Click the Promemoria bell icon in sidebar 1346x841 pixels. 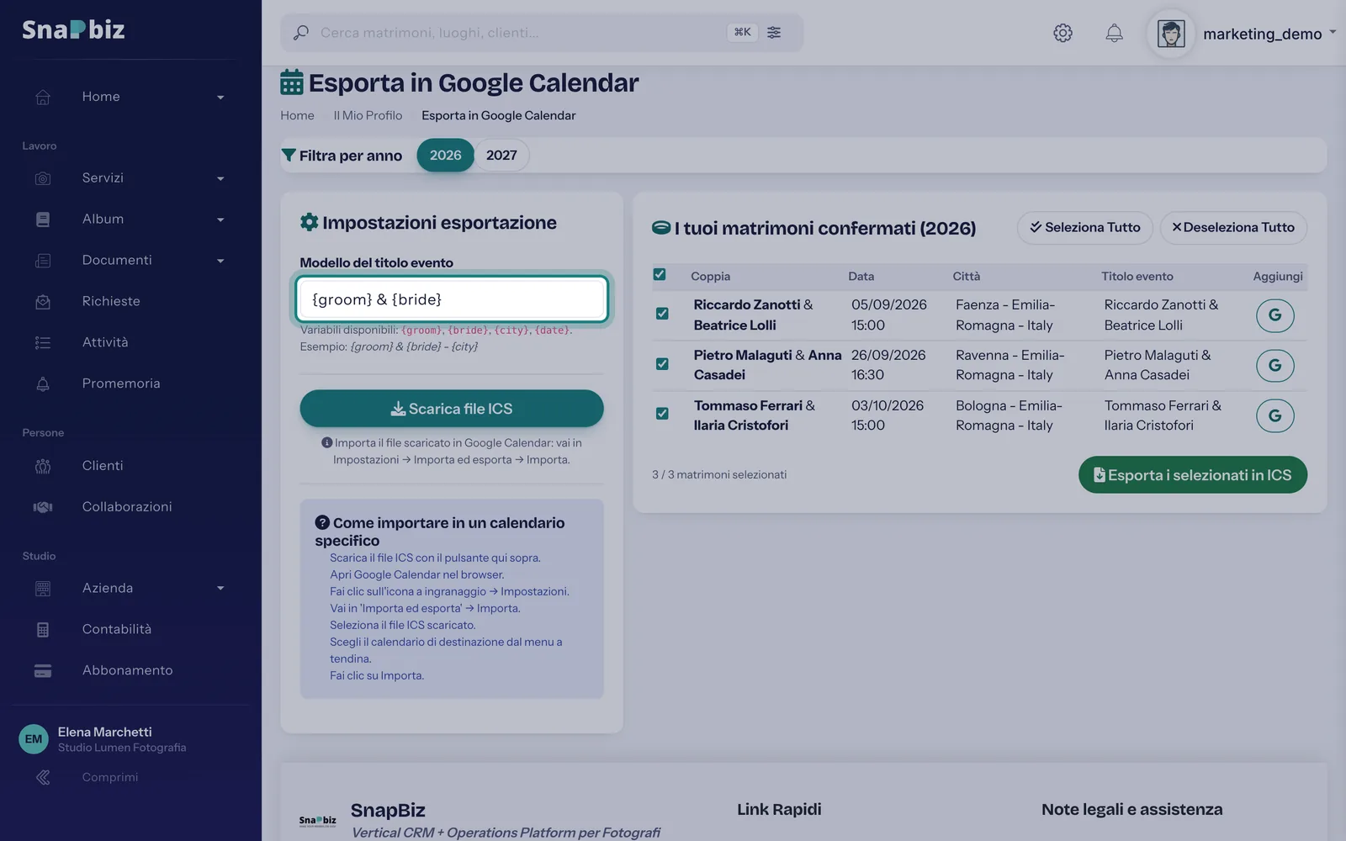(x=43, y=383)
